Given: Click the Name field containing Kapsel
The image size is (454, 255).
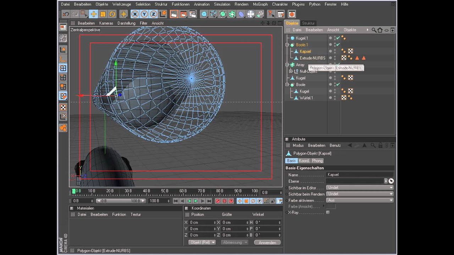Looking at the screenshot, I should pyautogui.click(x=360, y=175).
